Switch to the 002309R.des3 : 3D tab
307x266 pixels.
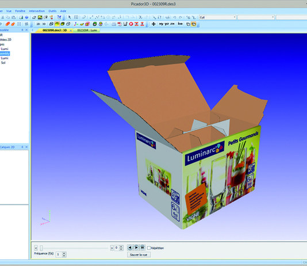55,30
